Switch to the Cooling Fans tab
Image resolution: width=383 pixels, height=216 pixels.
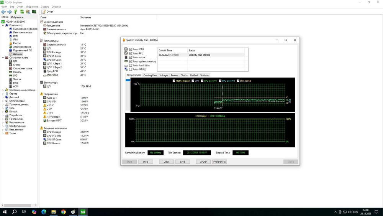150,75
